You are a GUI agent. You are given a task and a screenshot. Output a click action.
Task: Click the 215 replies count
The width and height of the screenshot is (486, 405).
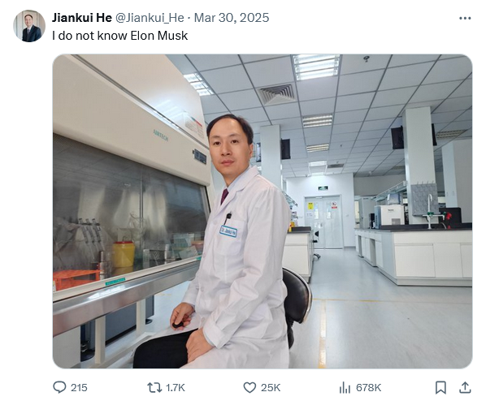click(79, 388)
